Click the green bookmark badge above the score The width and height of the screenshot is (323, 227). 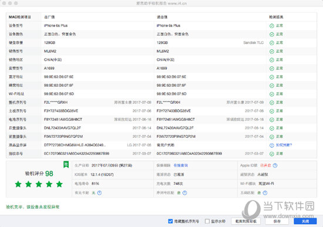pyautogui.click(x=66, y=164)
